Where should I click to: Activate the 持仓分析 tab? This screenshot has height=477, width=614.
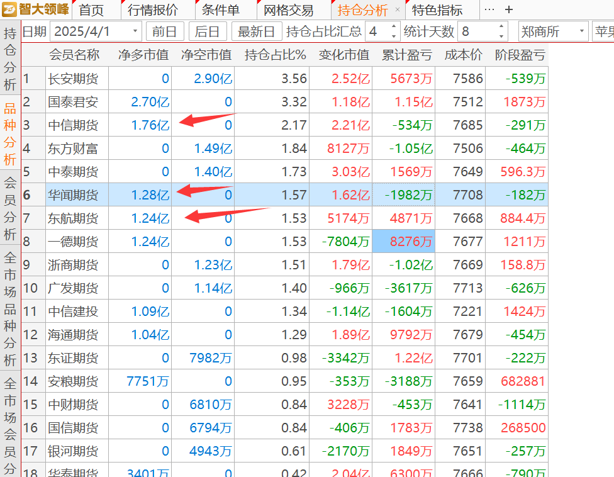[362, 10]
